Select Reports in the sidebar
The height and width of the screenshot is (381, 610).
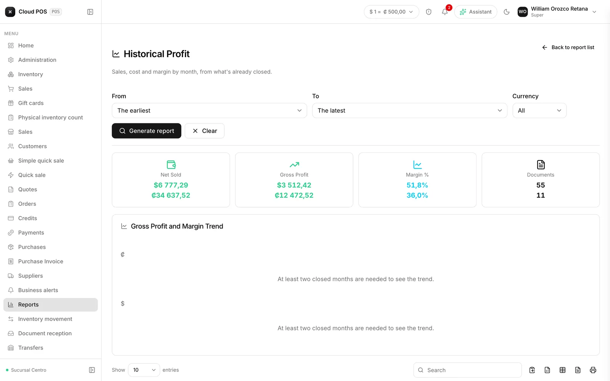click(x=50, y=305)
